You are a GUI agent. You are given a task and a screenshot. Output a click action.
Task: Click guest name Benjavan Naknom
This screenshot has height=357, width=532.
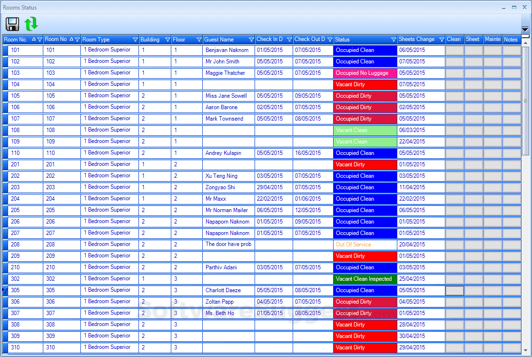227,51
